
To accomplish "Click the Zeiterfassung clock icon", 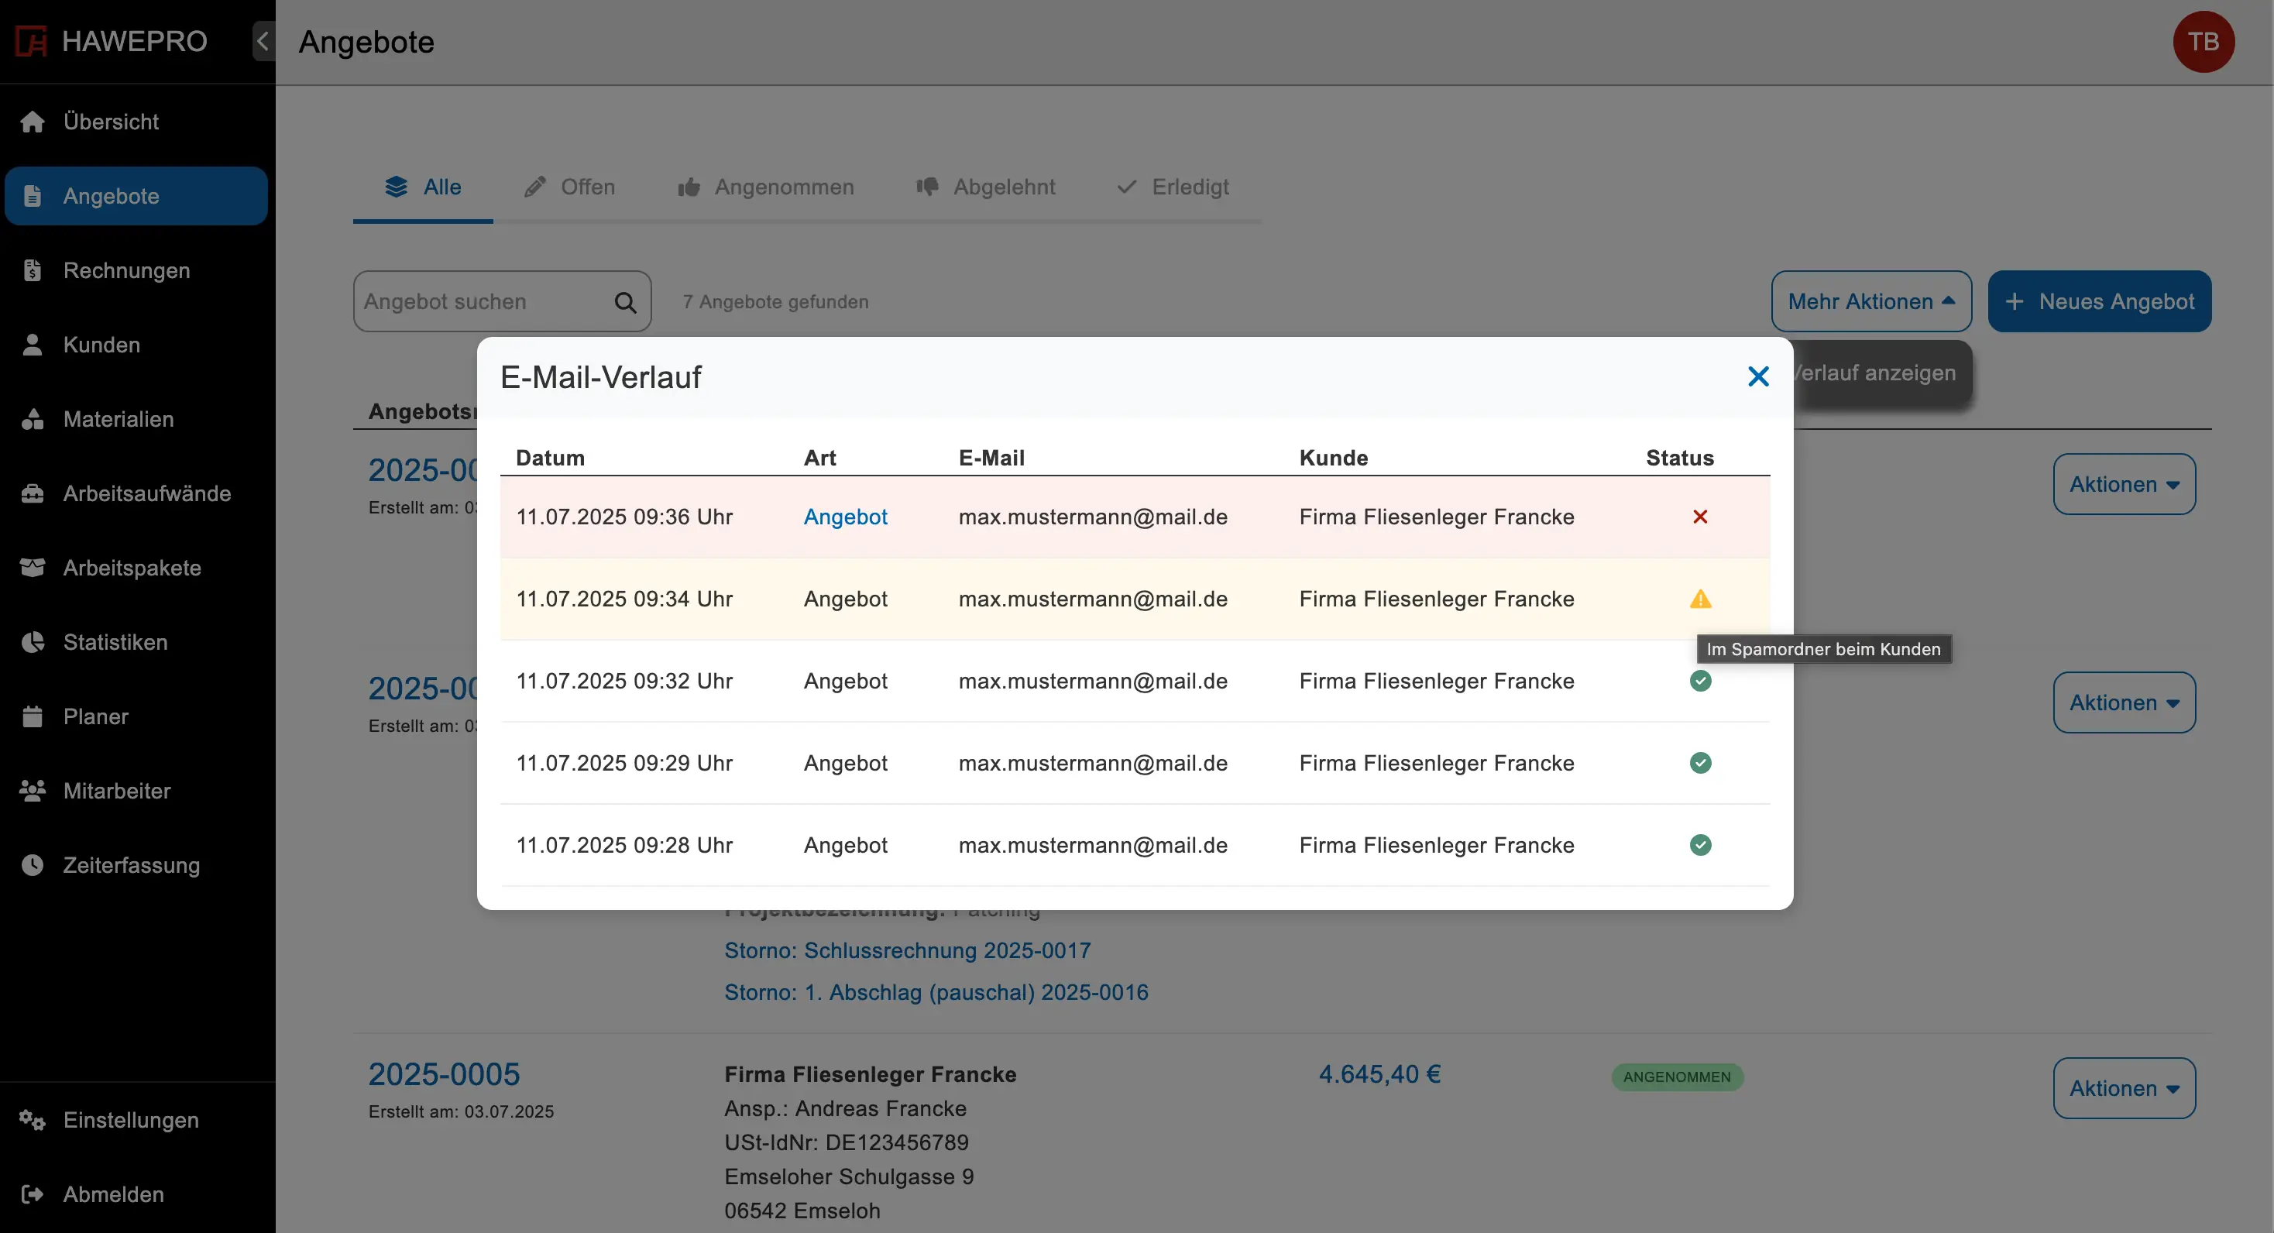I will coord(33,865).
